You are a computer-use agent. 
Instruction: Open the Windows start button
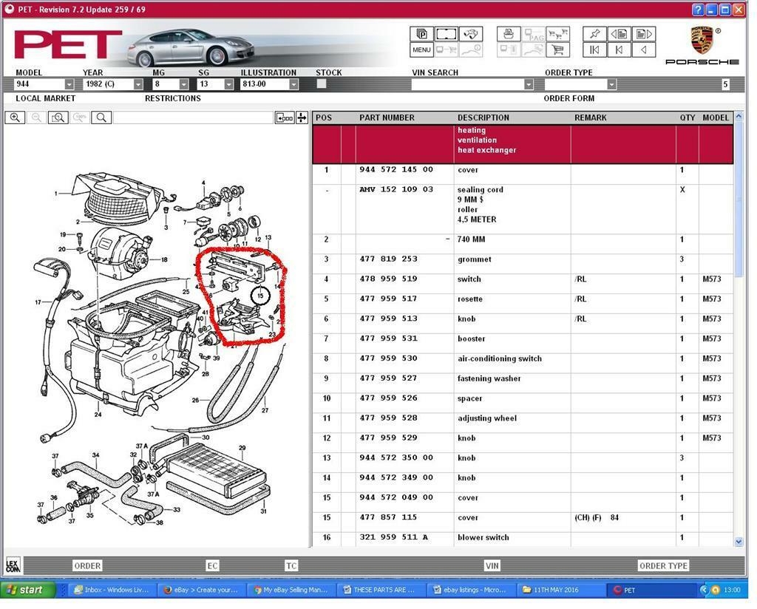pyautogui.click(x=28, y=590)
